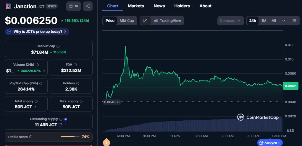This screenshot has height=146, width=302.
Task: Click the 74% profile score value
Action: pos(85,137)
